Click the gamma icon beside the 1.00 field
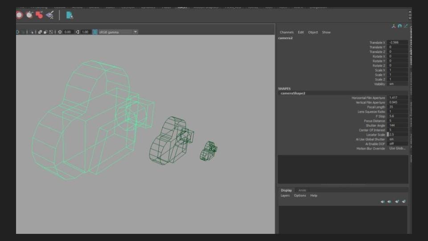 78,32
